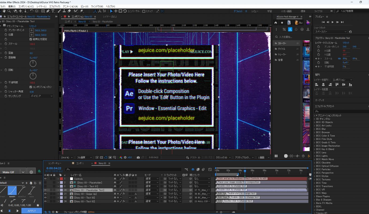Select the Rectangle shape tool

(x=43, y=11)
